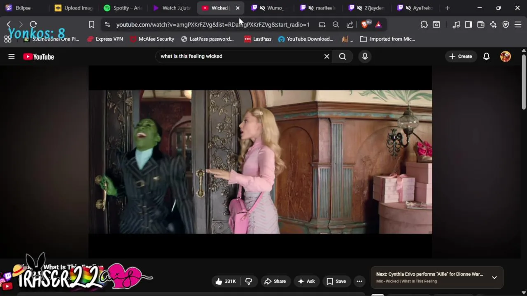Open the Express VPN bookmark
This screenshot has height=296, width=527.
click(x=105, y=39)
